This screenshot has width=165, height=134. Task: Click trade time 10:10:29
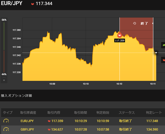tap(81, 121)
